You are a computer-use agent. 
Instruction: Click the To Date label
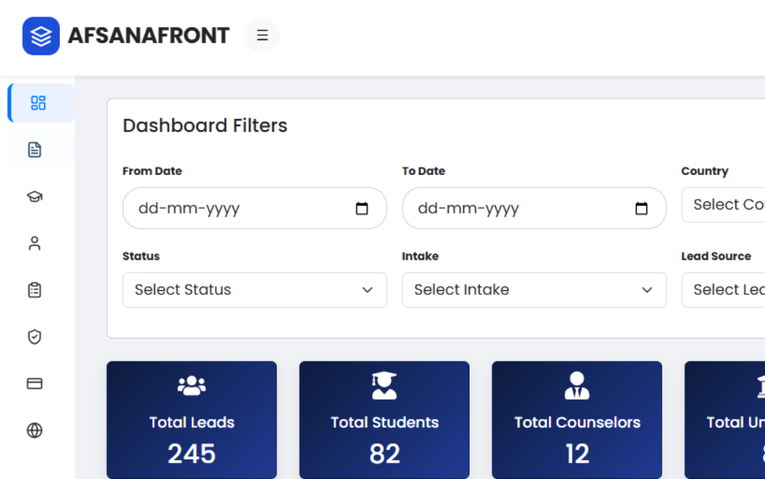click(x=423, y=171)
